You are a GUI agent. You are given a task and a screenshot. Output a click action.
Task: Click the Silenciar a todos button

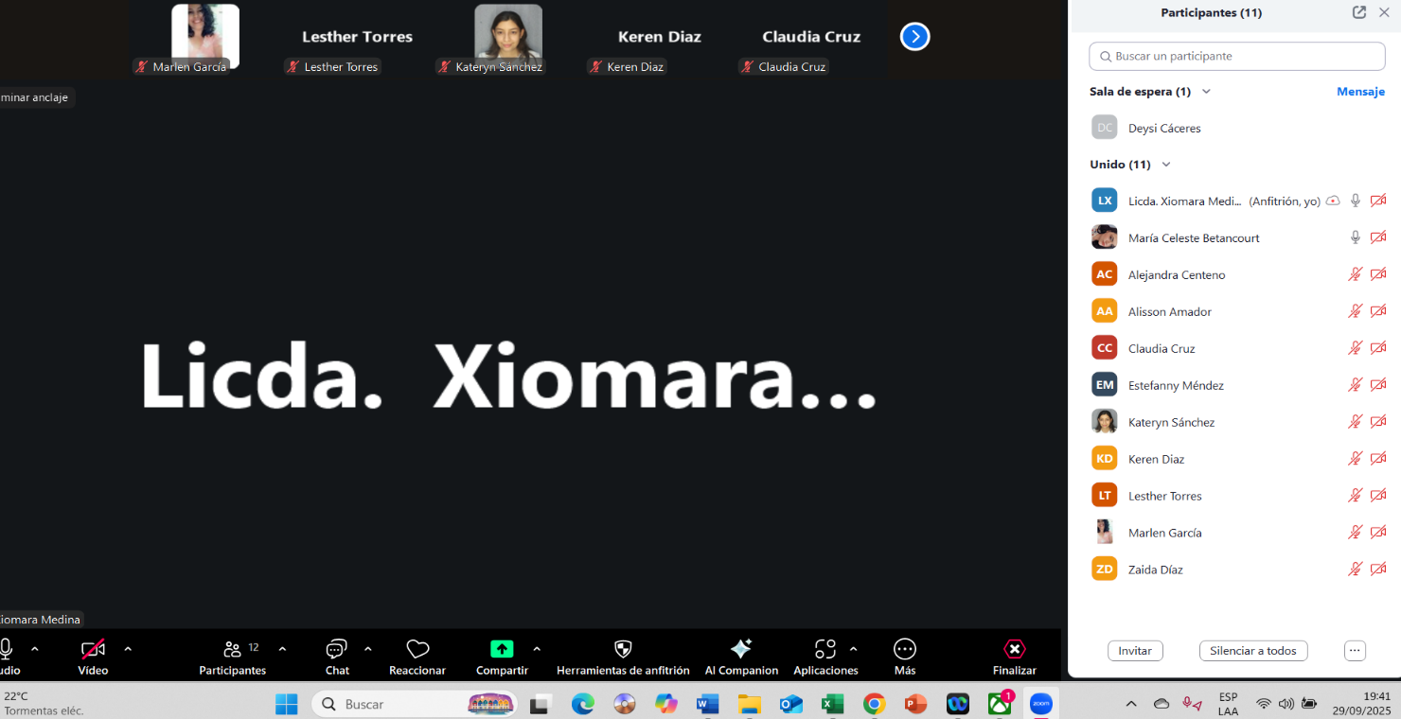[1252, 651]
